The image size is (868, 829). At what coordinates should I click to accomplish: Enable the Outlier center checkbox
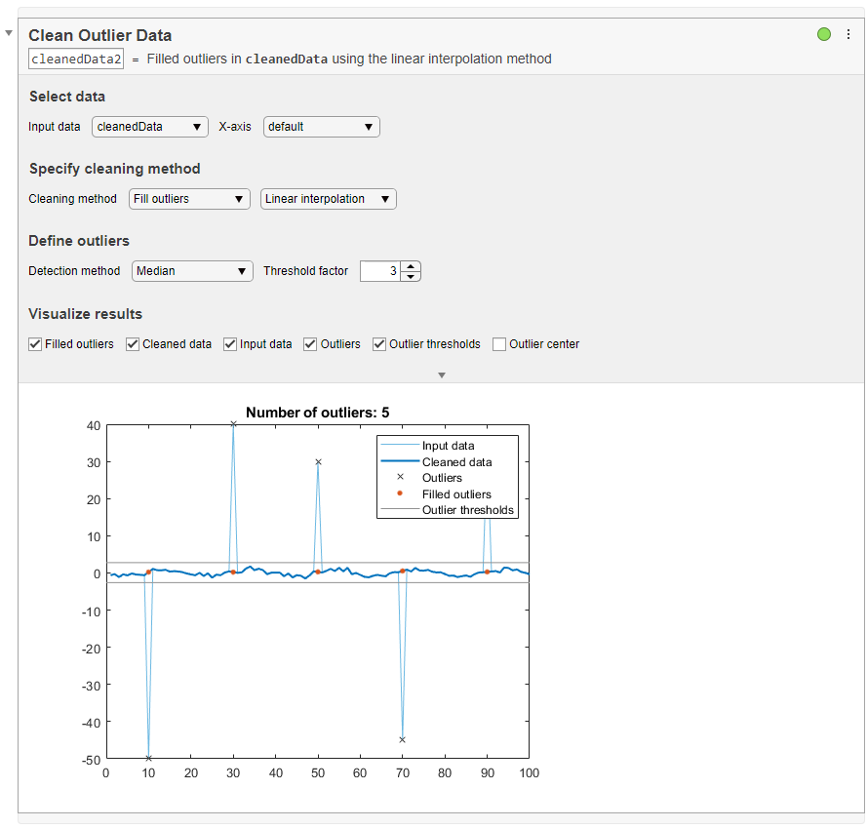point(499,344)
